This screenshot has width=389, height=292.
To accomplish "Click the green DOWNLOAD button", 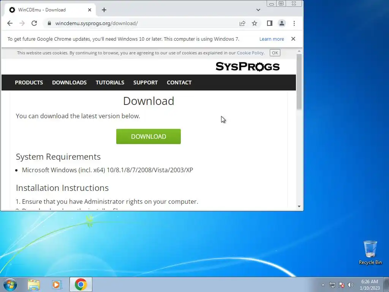I will point(149,136).
